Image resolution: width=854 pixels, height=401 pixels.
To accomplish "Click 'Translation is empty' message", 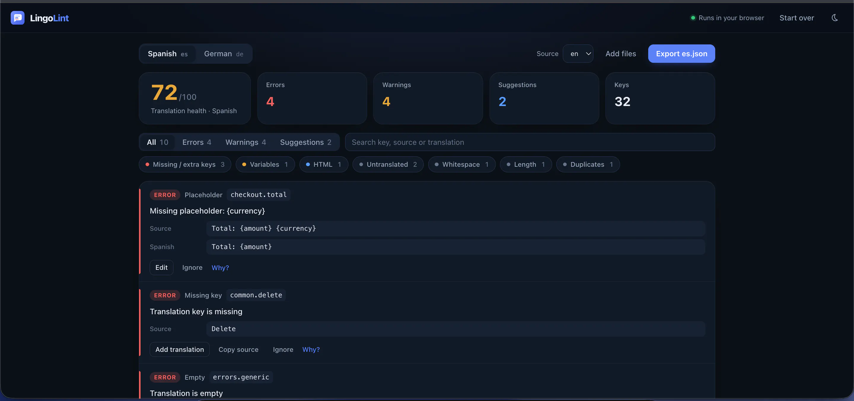I will coord(186,393).
